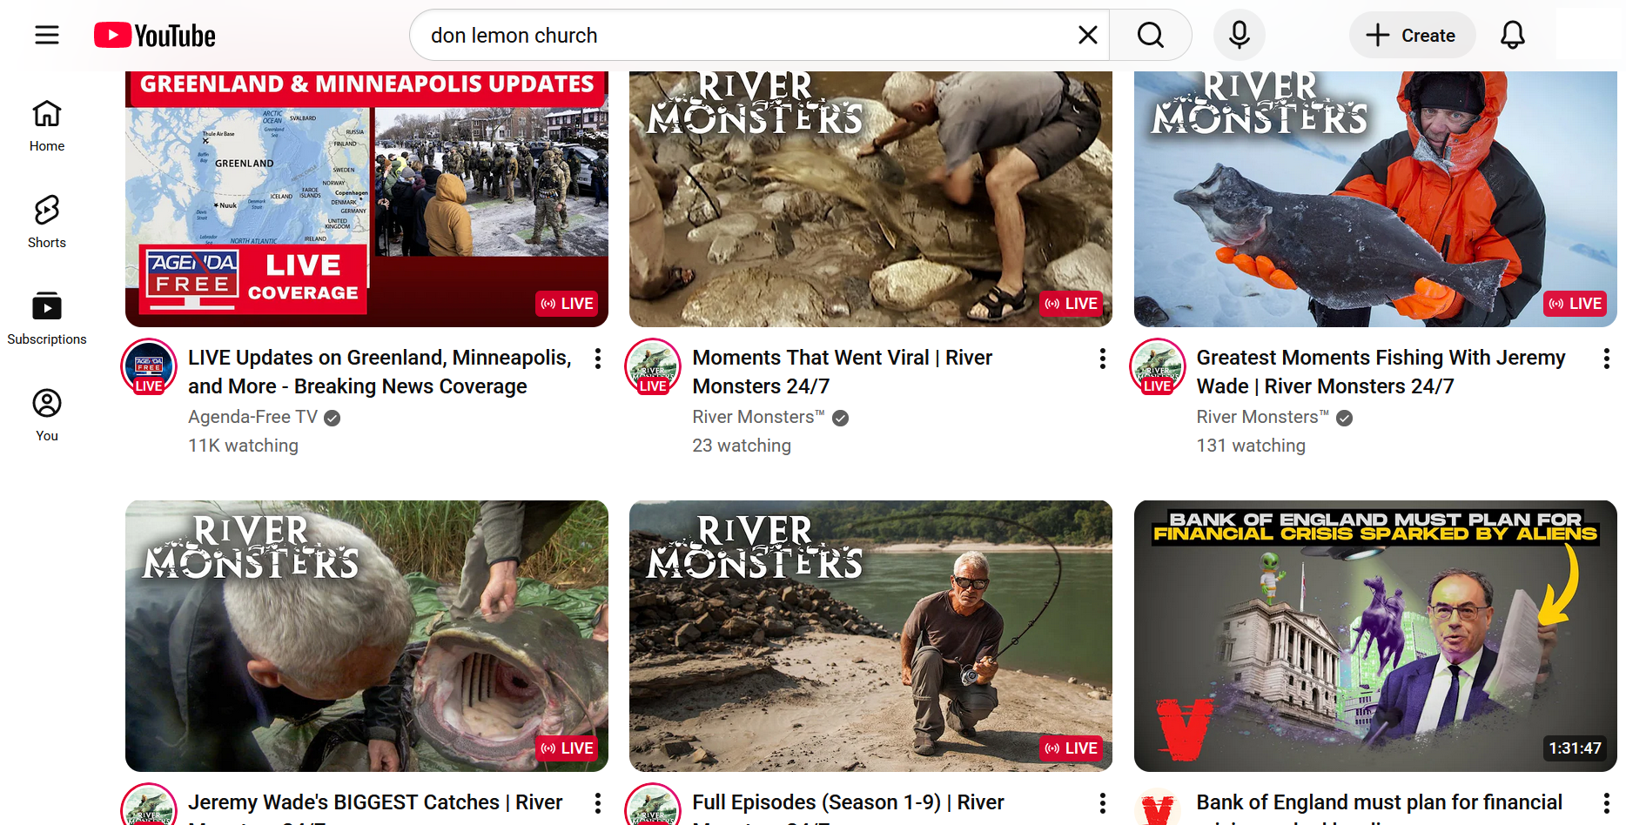Visit River Monsters channel under Moments That Went Viral

click(758, 417)
